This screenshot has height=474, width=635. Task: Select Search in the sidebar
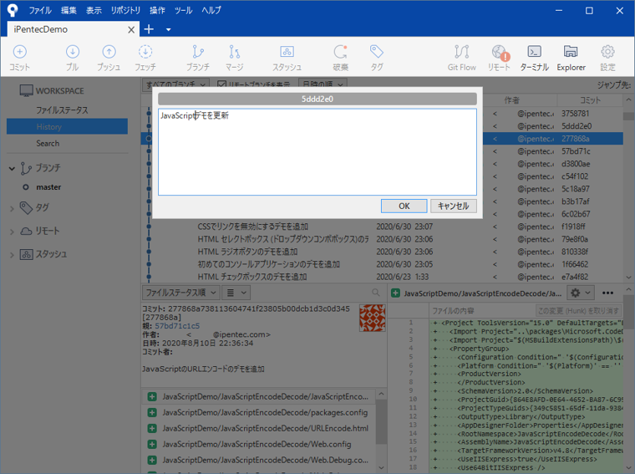pyautogui.click(x=48, y=143)
